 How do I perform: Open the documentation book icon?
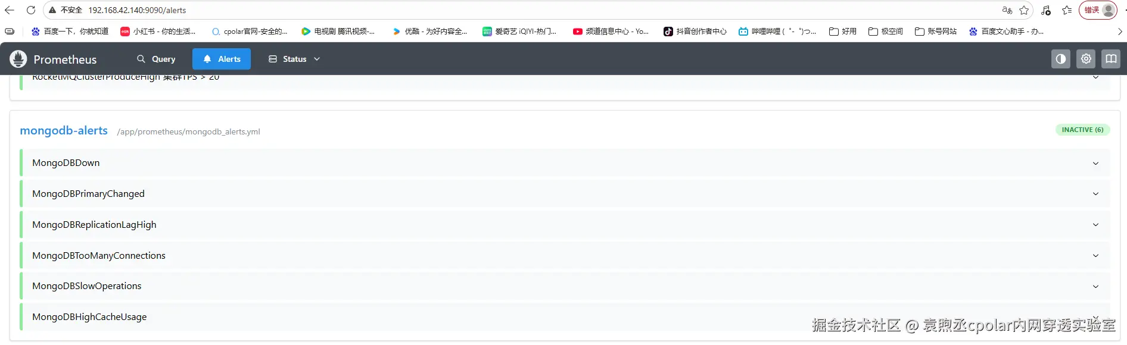(x=1111, y=59)
